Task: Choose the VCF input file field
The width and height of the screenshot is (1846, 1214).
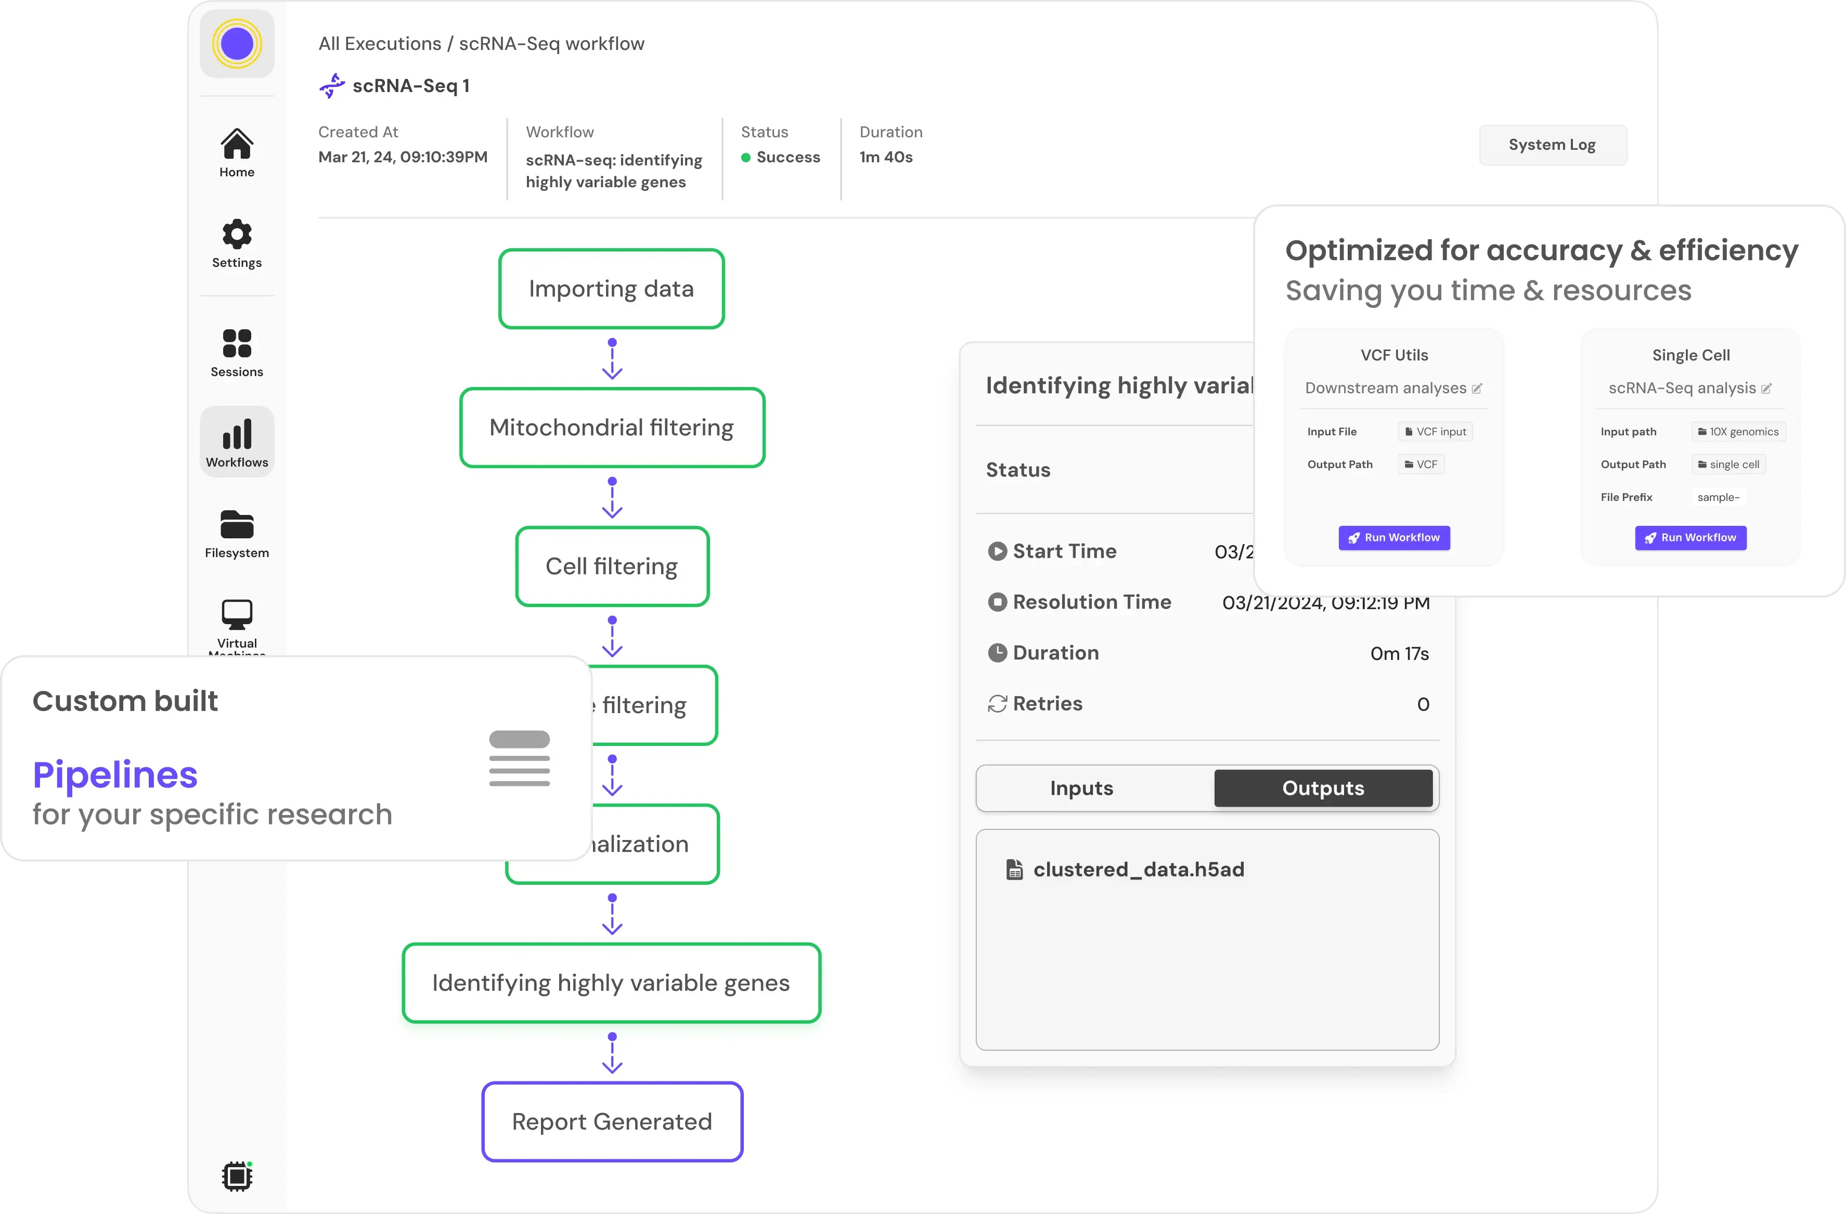Action: [x=1435, y=432]
